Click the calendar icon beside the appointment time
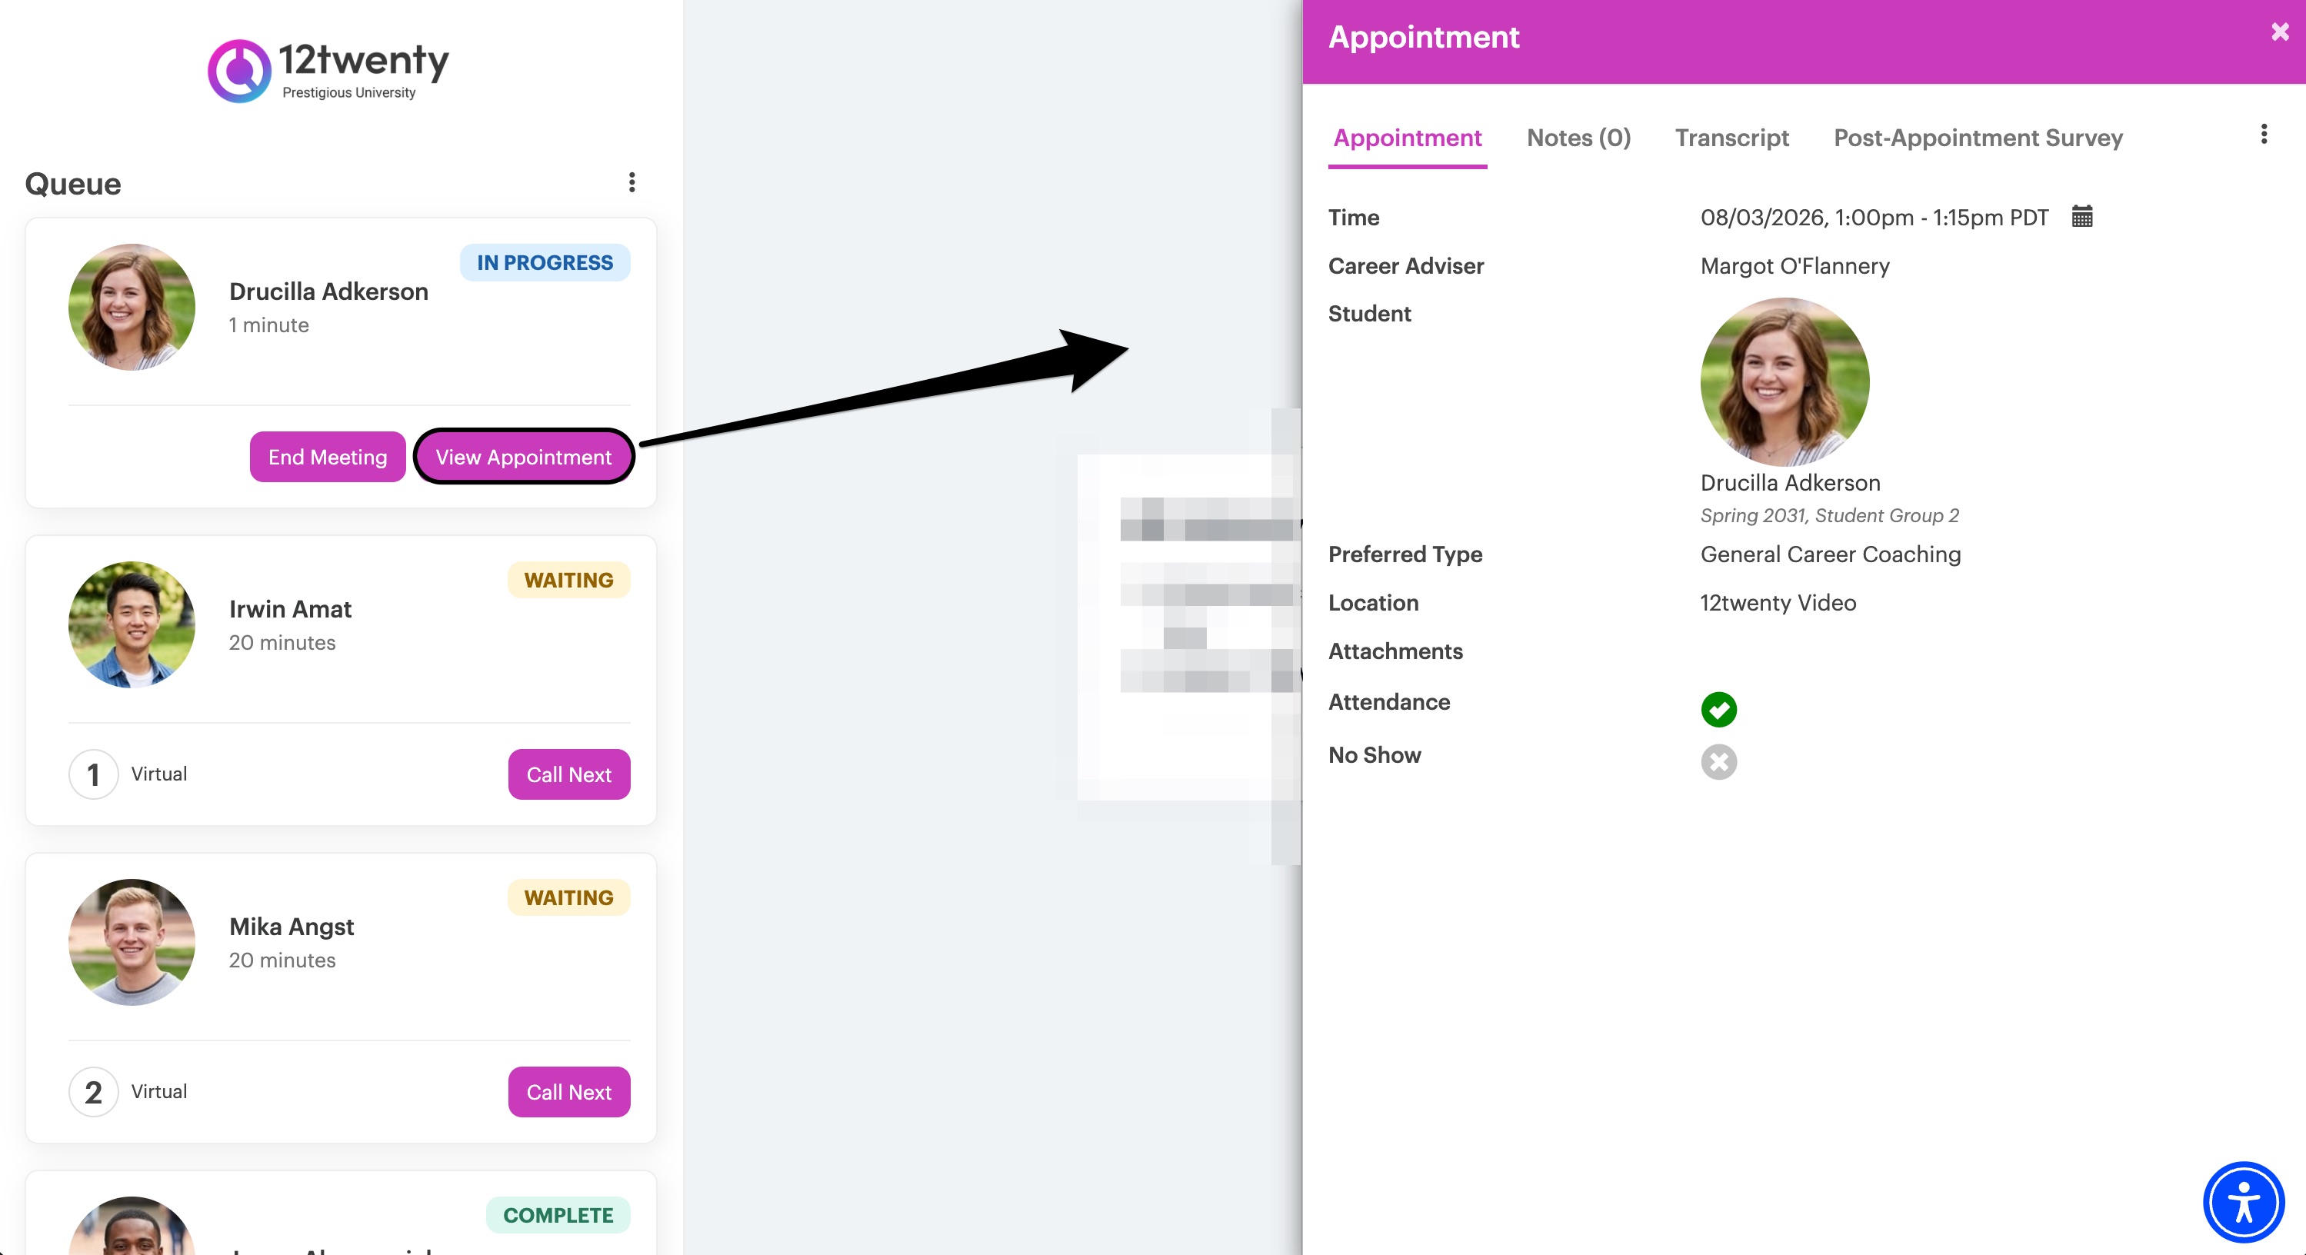The image size is (2306, 1255). pos(2081,217)
